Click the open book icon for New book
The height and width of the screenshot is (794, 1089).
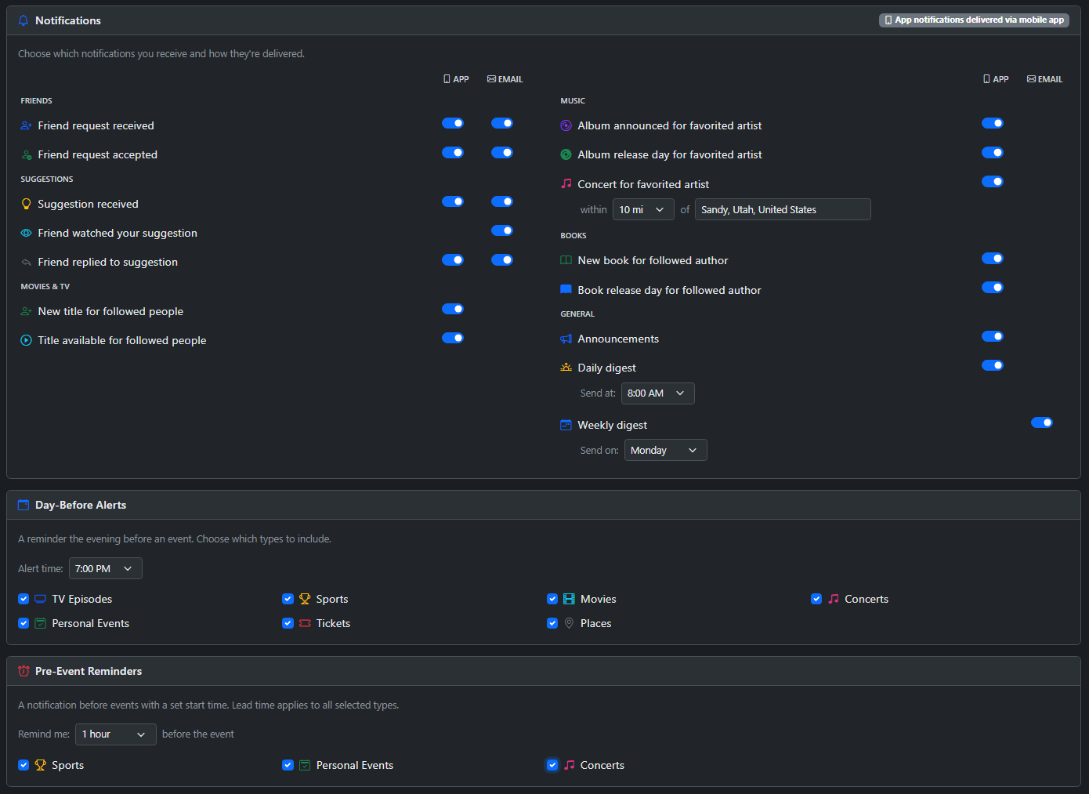(566, 260)
